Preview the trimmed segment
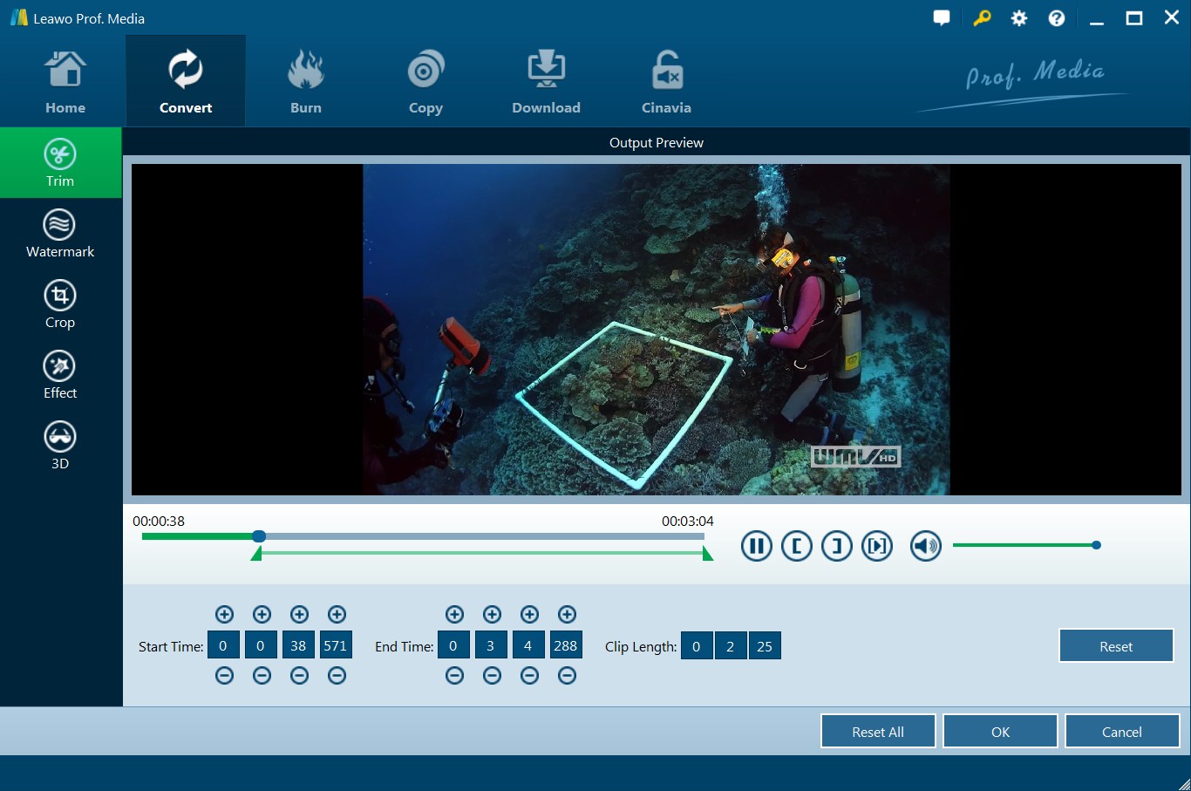Image resolution: width=1191 pixels, height=791 pixels. 878,545
